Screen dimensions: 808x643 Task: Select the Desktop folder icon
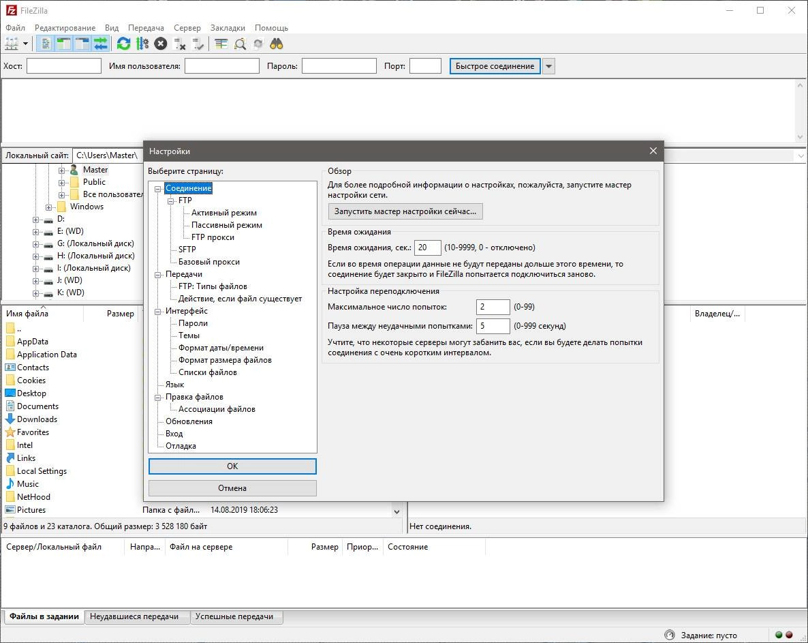[x=10, y=393]
